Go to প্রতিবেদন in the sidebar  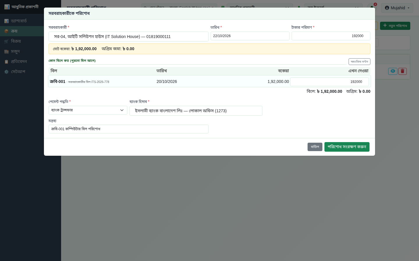31,61
